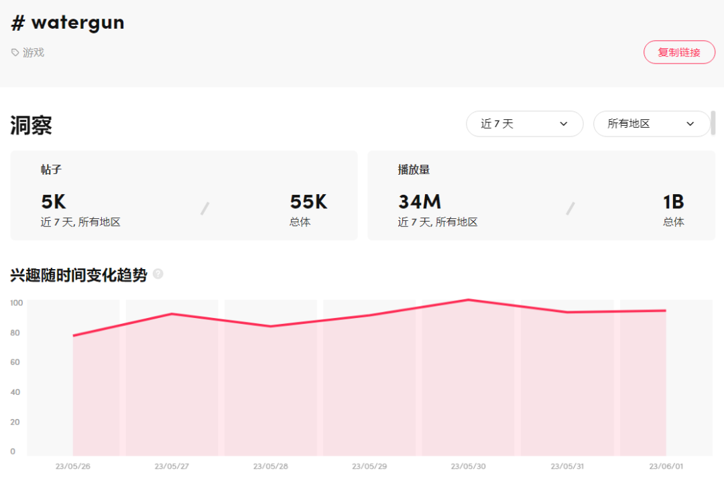
Task: Click the 复制链接 button
Action: (x=679, y=52)
